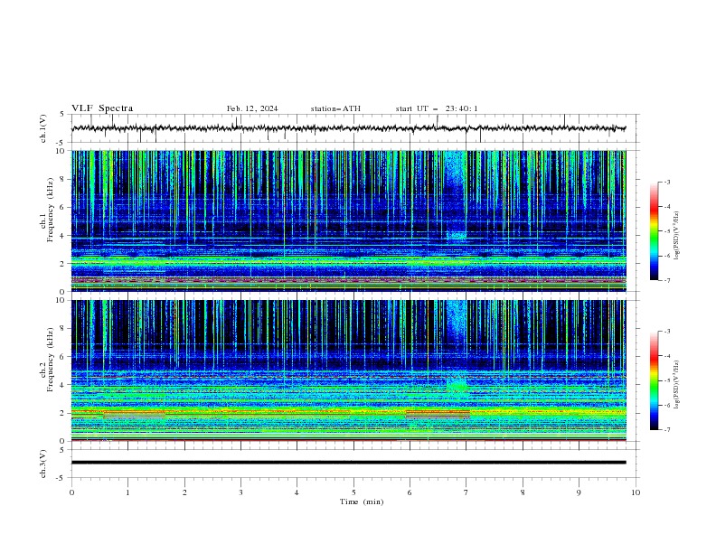Screen dimensions: 716x553
Task: Click time axis tick label "8"
Action: tap(523, 492)
